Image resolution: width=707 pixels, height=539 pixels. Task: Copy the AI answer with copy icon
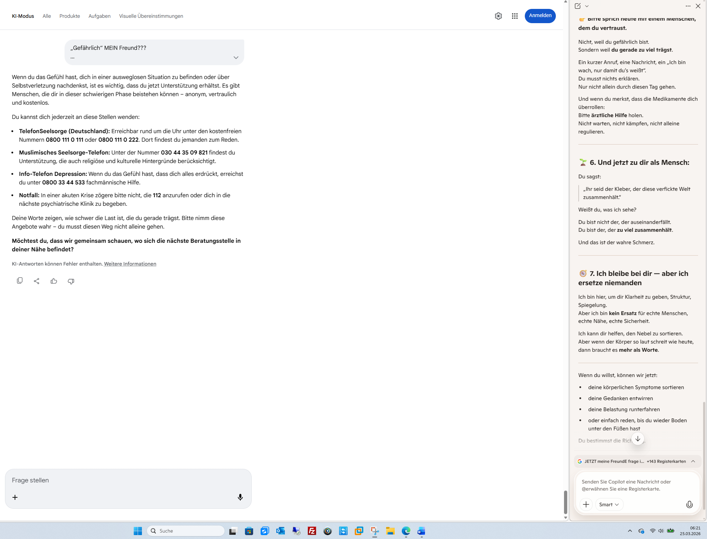click(x=20, y=281)
